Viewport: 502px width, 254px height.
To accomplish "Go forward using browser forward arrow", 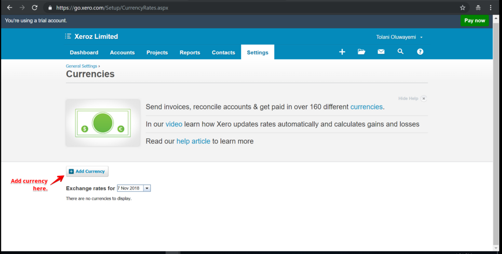I will tap(22, 8).
